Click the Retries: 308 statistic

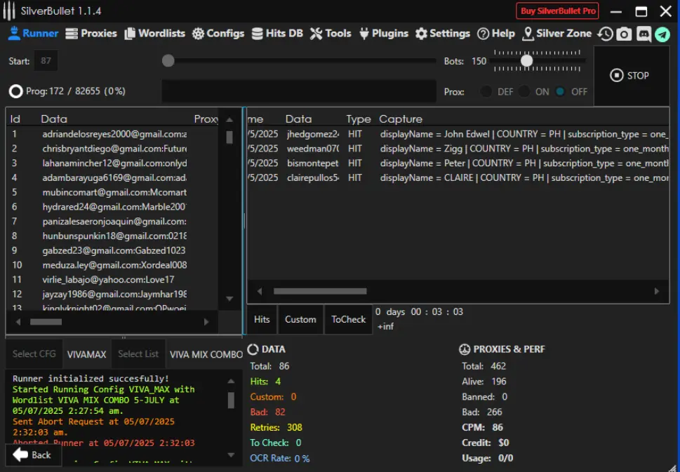point(276,427)
